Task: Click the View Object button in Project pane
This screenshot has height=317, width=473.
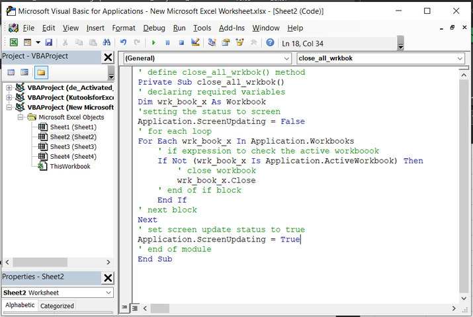Action: click(x=25, y=72)
